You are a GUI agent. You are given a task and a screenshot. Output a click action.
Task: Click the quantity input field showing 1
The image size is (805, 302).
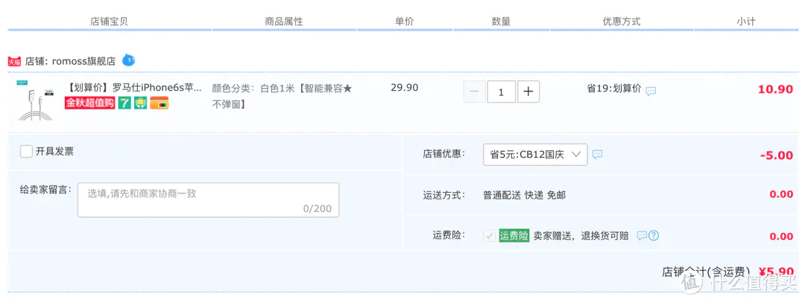pyautogui.click(x=501, y=91)
